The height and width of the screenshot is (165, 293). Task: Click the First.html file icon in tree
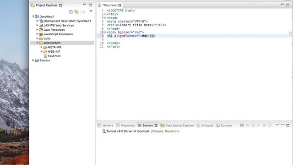[45, 56]
